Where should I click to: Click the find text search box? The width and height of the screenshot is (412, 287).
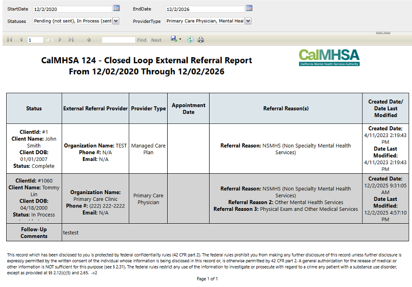[x=118, y=40]
